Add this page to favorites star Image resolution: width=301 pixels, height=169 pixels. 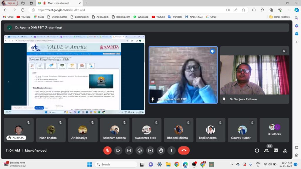(x=244, y=10)
